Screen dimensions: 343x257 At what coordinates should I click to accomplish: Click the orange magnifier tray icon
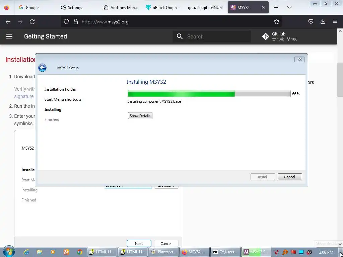(x=285, y=252)
